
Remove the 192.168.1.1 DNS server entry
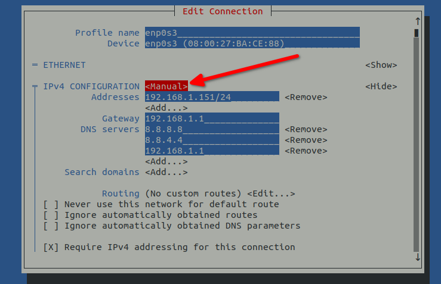coord(306,151)
